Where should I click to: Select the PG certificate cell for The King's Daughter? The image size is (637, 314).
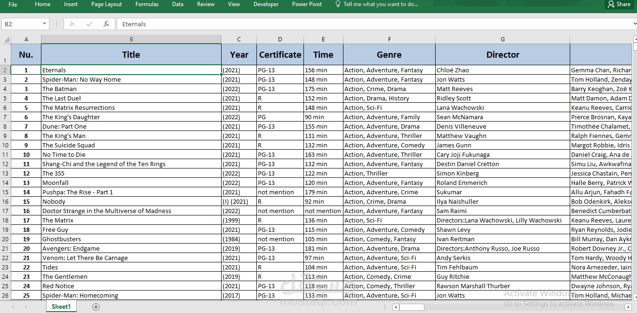(x=280, y=117)
